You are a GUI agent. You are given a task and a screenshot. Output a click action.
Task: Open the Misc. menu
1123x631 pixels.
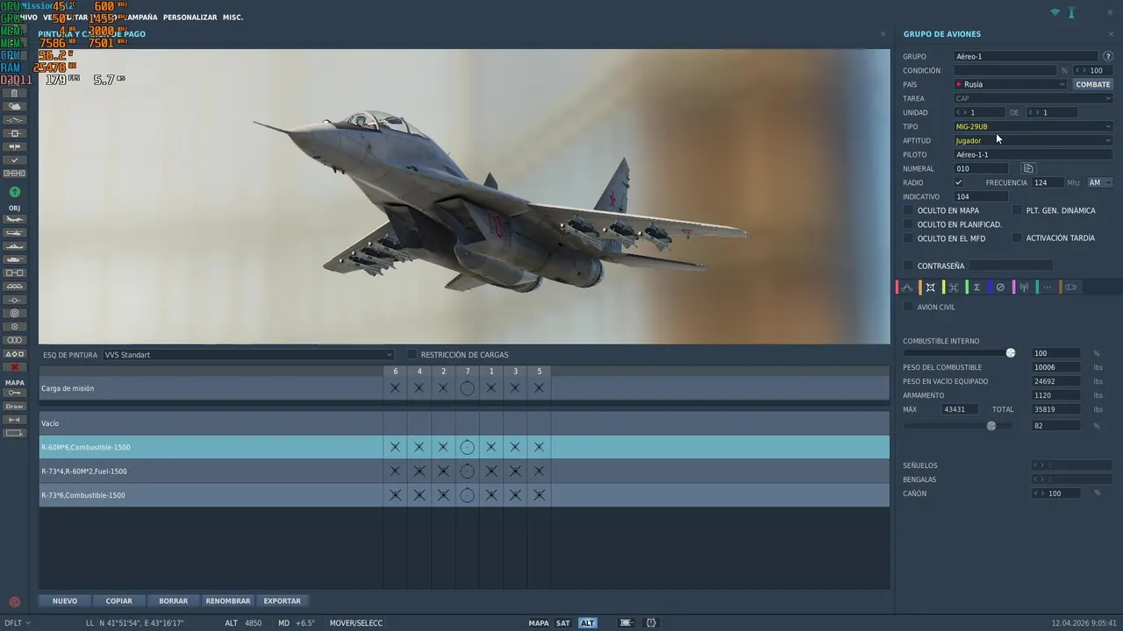click(232, 17)
